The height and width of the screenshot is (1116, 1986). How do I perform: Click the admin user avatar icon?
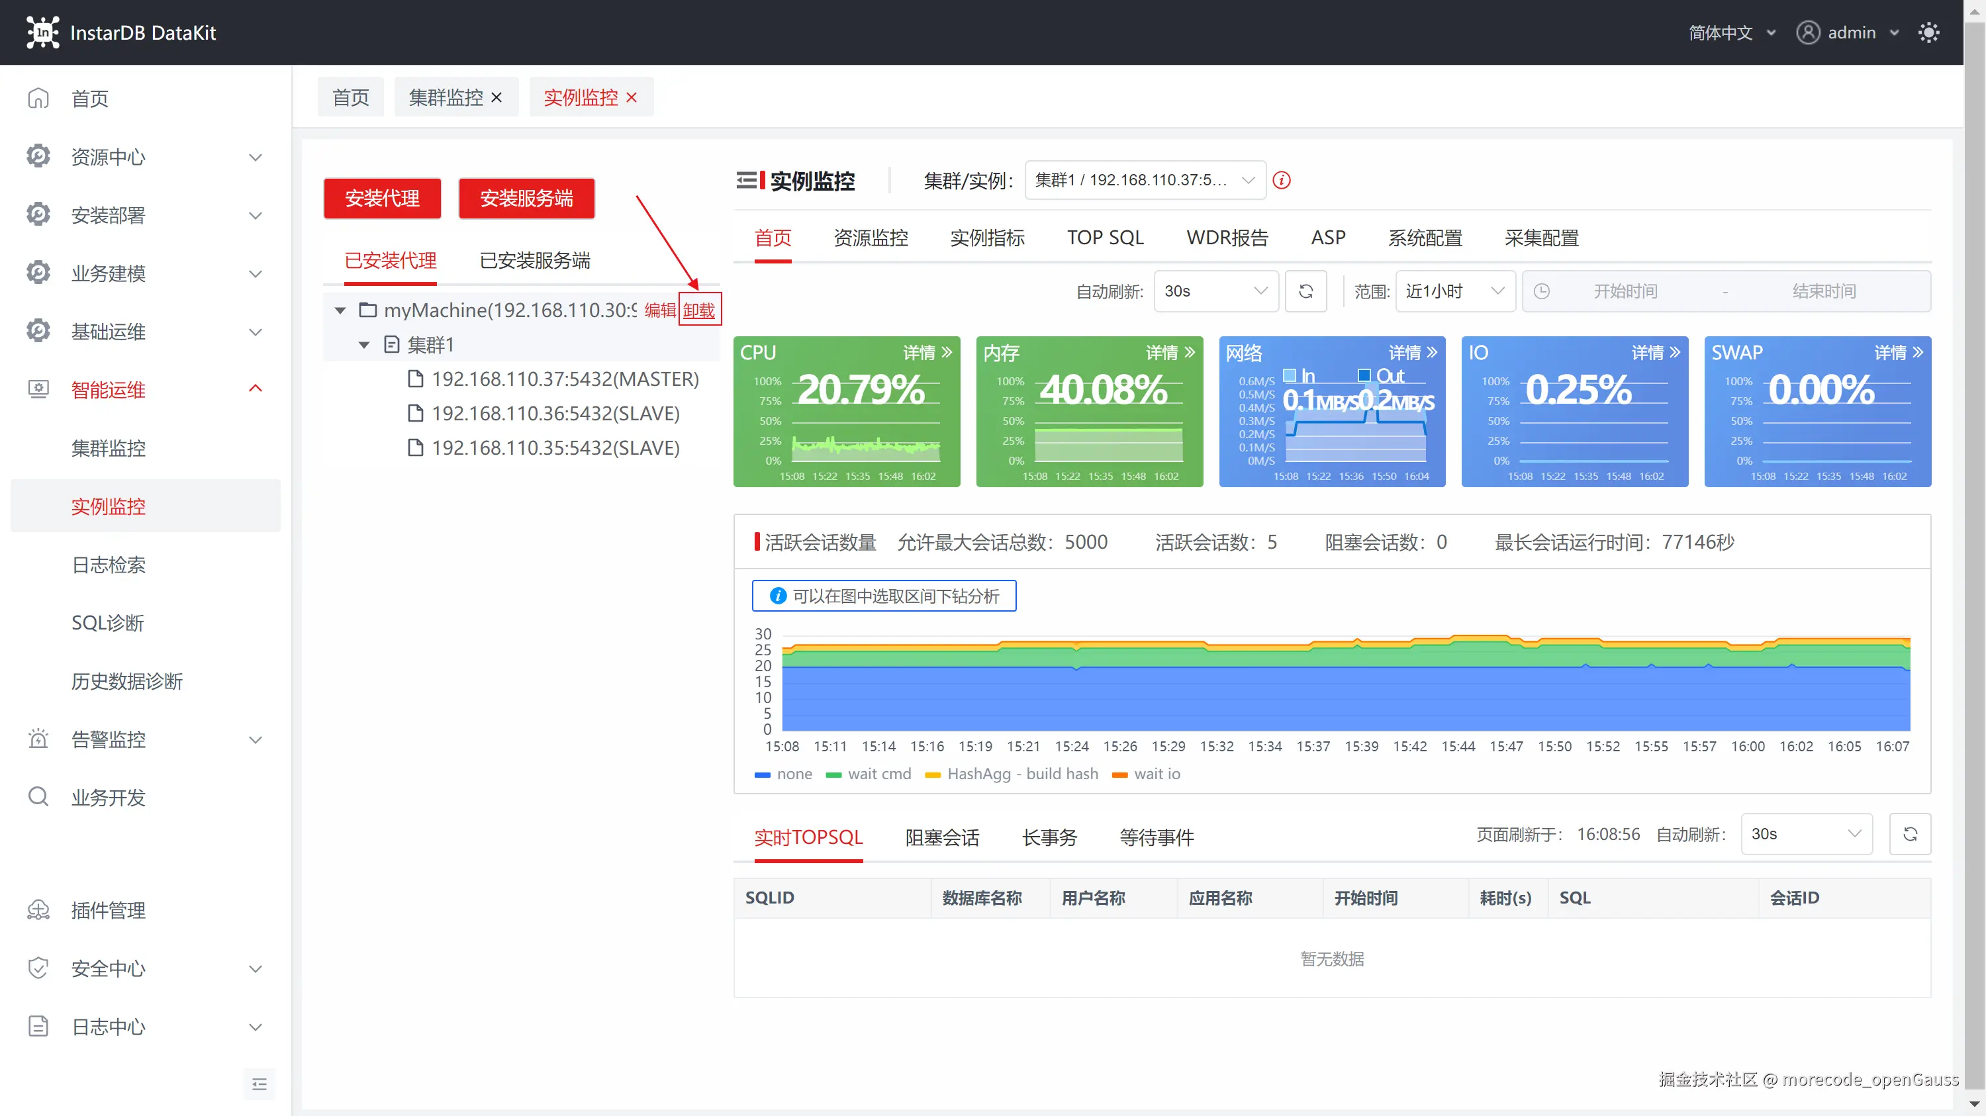pos(1808,32)
